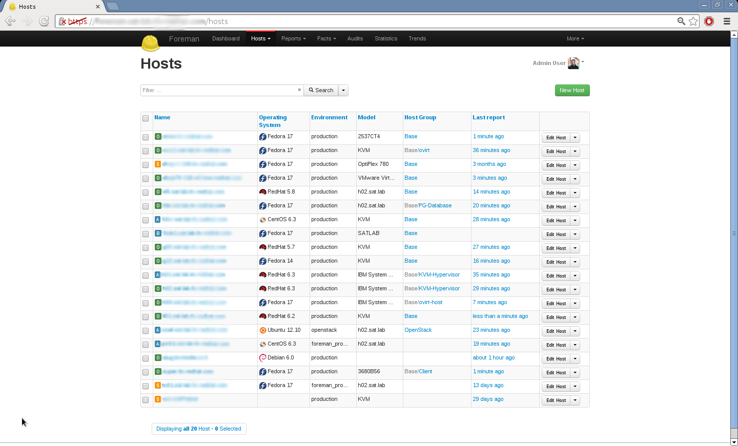738x446 pixels.
Task: Go to the Statistics page
Action: 385,38
